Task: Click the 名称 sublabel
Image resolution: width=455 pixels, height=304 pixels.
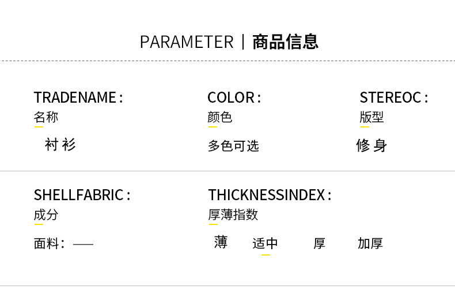Action: tap(46, 117)
